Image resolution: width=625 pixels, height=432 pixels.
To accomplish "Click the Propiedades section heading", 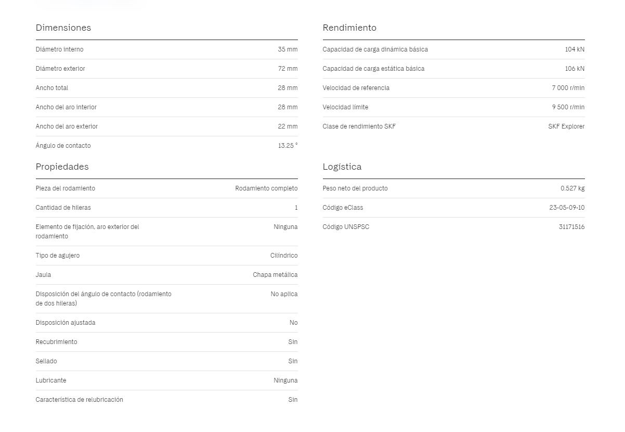I will coord(62,167).
